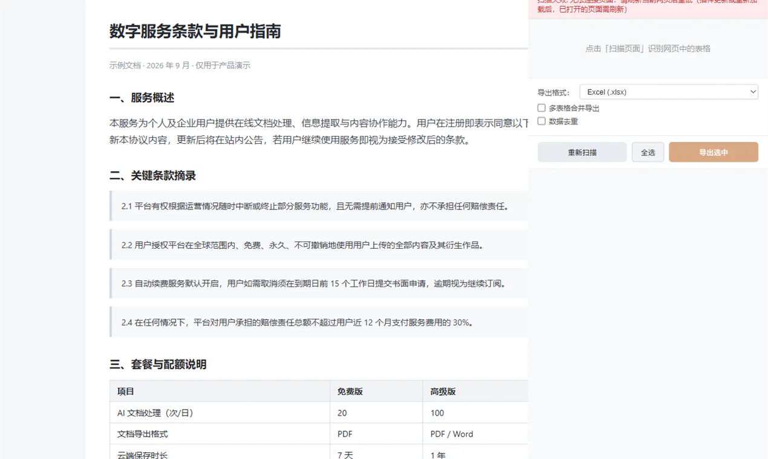Click the 示例文档 subtitle line under the title
Viewport: 768px width, 459px height.
click(180, 65)
